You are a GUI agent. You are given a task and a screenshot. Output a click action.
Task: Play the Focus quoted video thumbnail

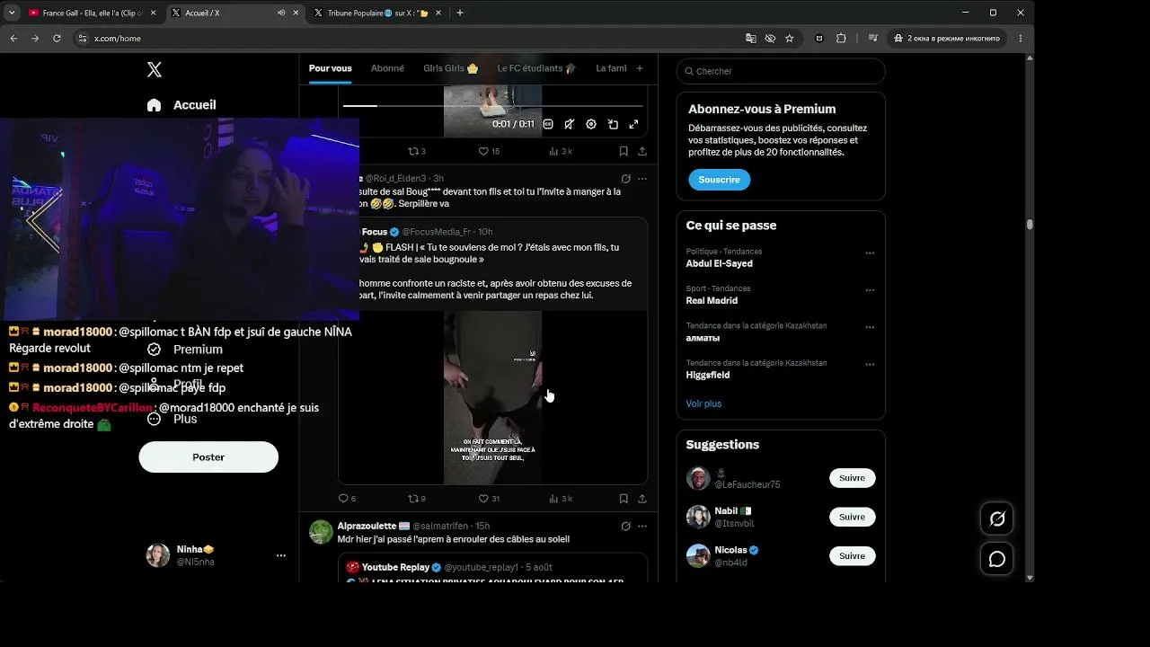pos(492,398)
